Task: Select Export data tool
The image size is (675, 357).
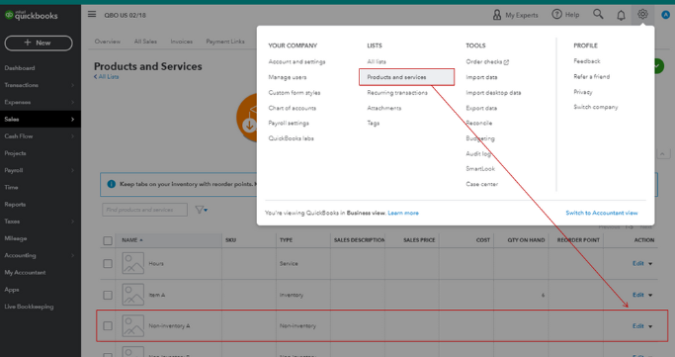Action: 481,108
